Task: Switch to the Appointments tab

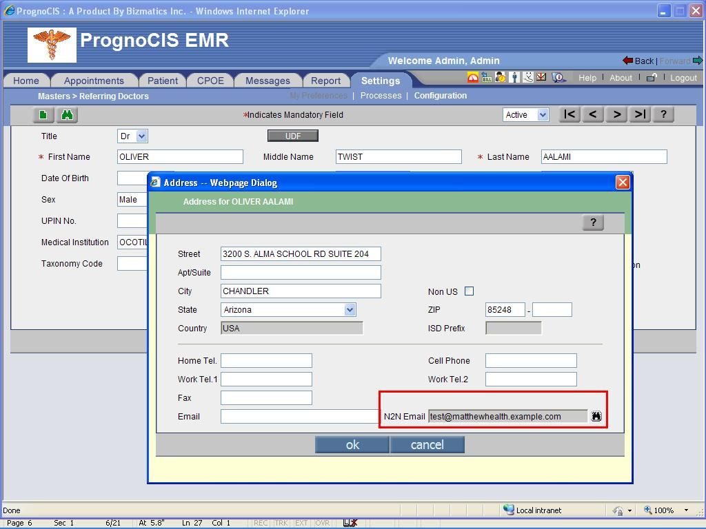Action: [94, 81]
